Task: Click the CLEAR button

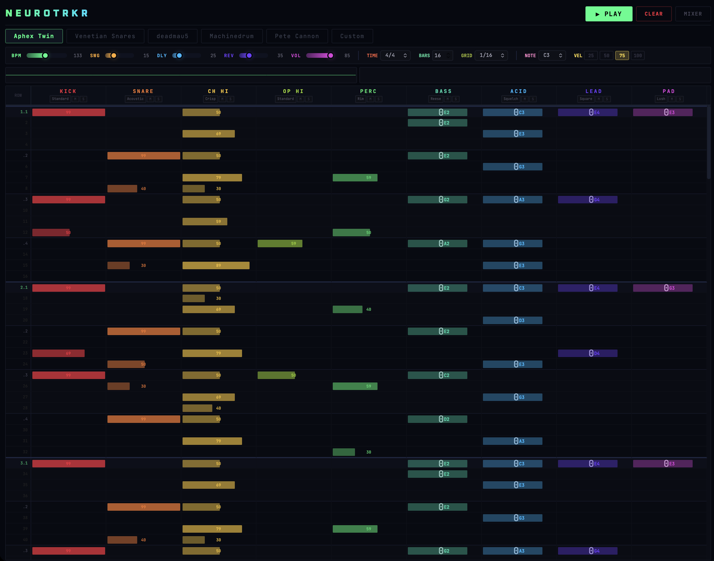Action: click(654, 14)
